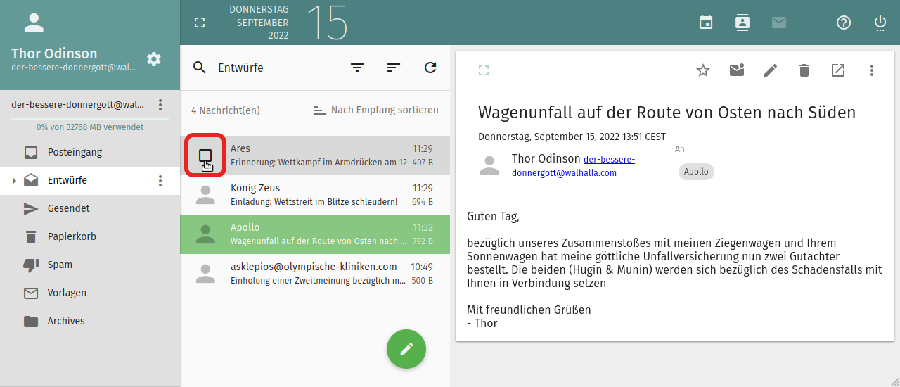Expand the Entwürfe folder tree arrow
The width and height of the screenshot is (900, 387).
click(x=13, y=181)
